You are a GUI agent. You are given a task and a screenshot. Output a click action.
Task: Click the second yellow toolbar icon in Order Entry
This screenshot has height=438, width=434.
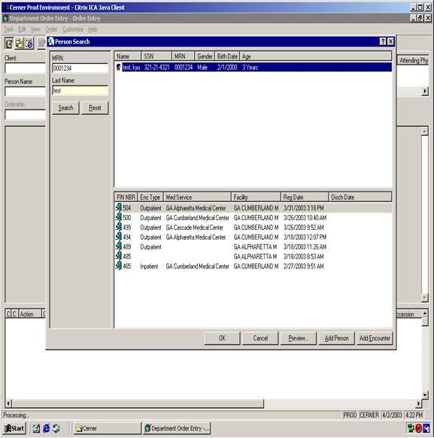point(19,44)
